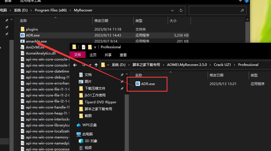The height and width of the screenshot is (151, 271).
Task: Expand chevron after Program Files (x86) breadcrumb
Action: click(x=70, y=10)
